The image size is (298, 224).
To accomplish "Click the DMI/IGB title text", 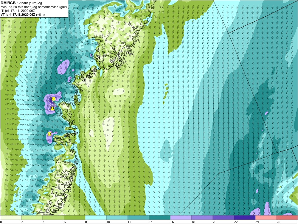I will [x=8, y=3].
